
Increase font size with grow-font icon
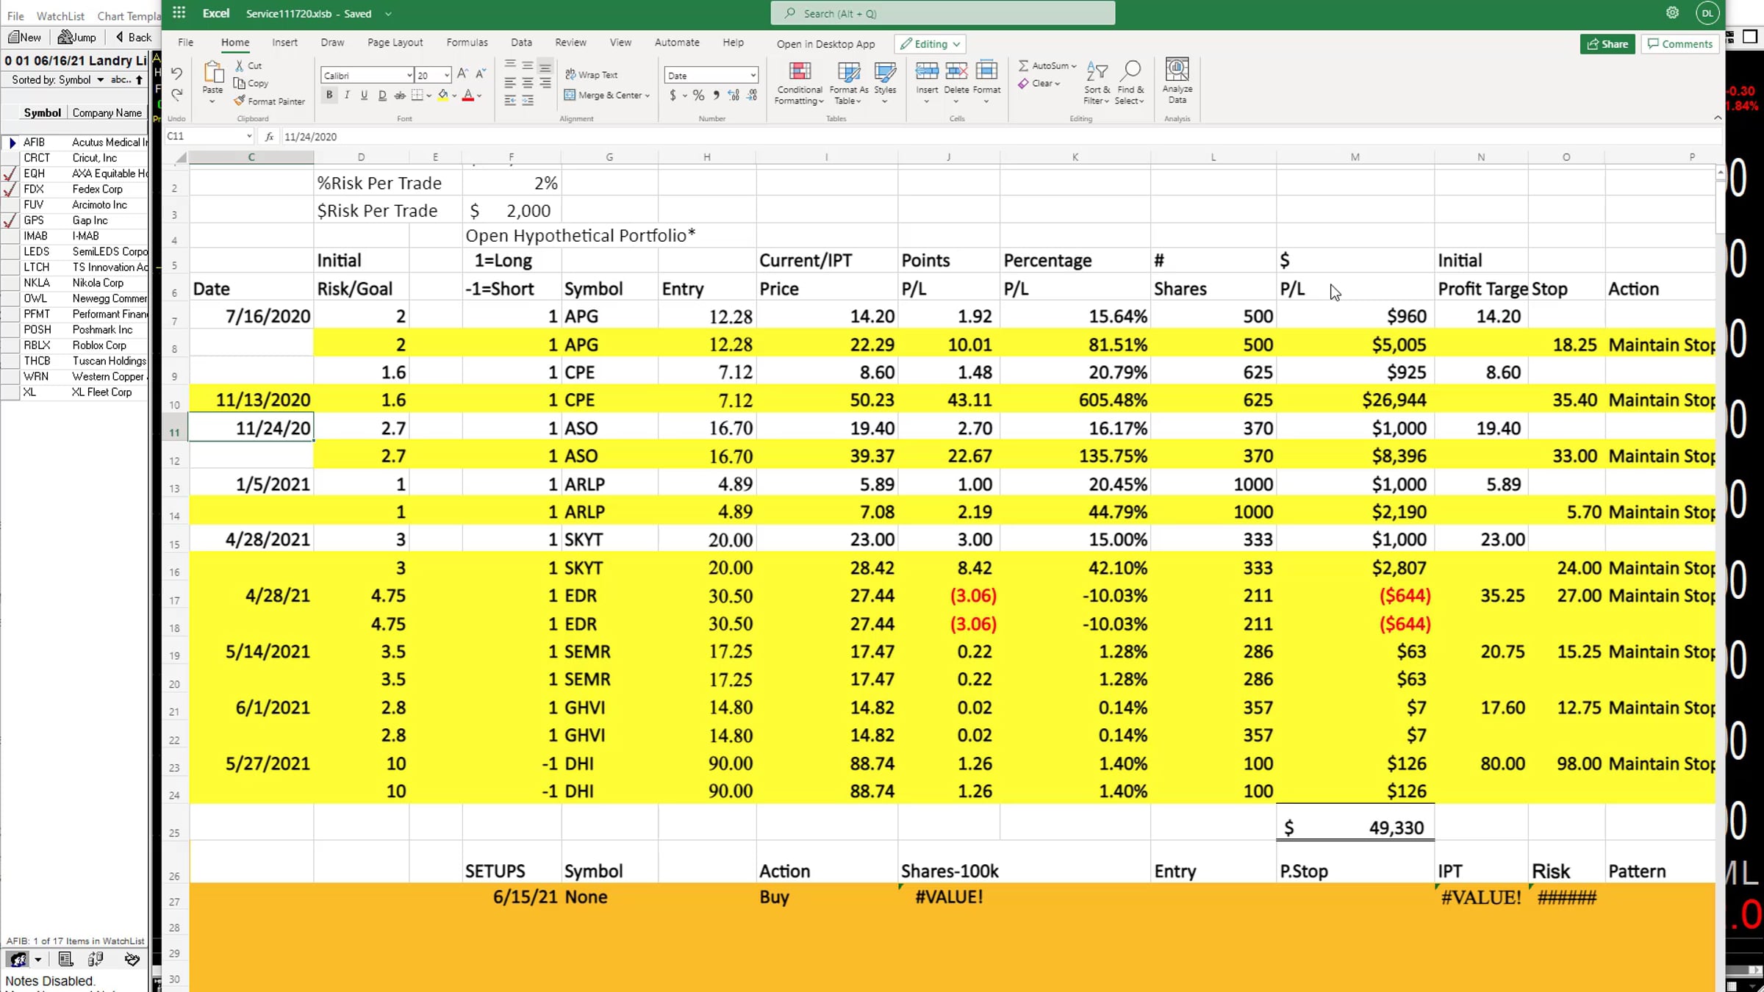coord(462,74)
